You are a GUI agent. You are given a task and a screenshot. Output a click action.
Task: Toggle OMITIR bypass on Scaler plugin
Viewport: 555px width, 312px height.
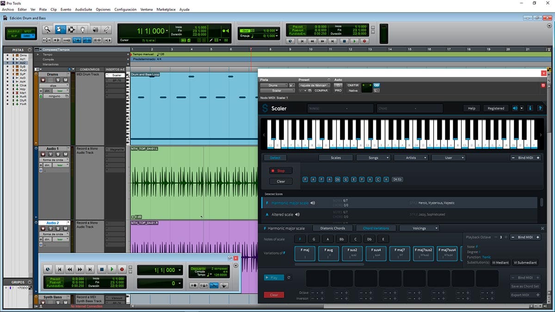(353, 85)
